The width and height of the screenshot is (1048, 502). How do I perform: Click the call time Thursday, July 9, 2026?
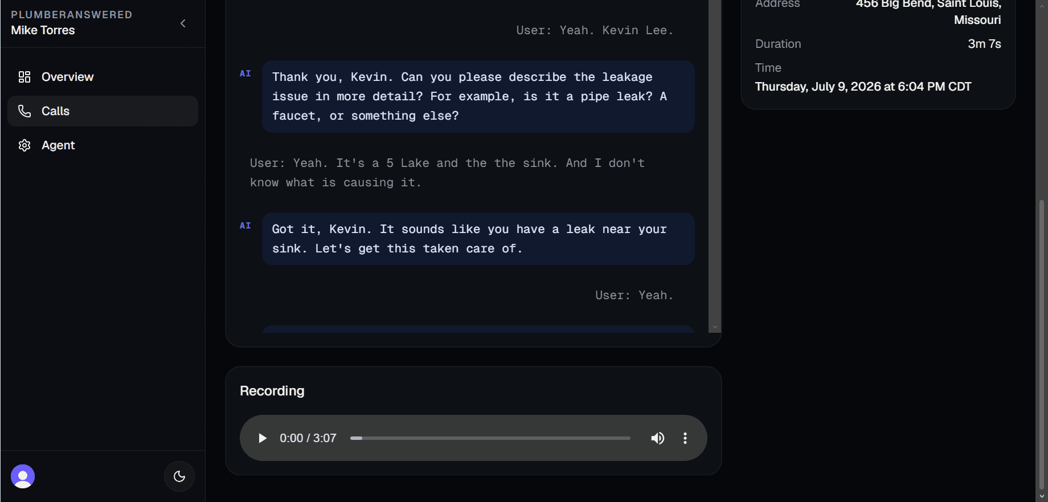[x=863, y=87]
